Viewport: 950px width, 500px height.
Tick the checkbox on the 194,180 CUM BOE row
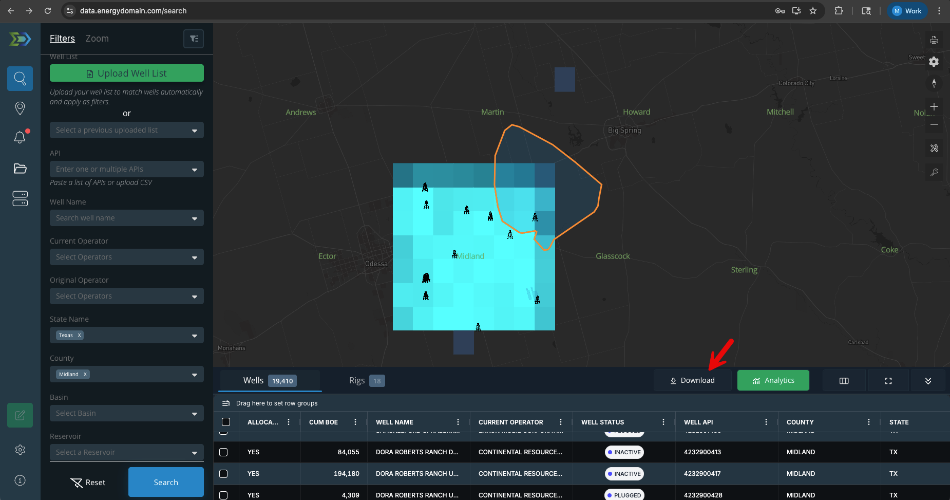[x=224, y=473]
